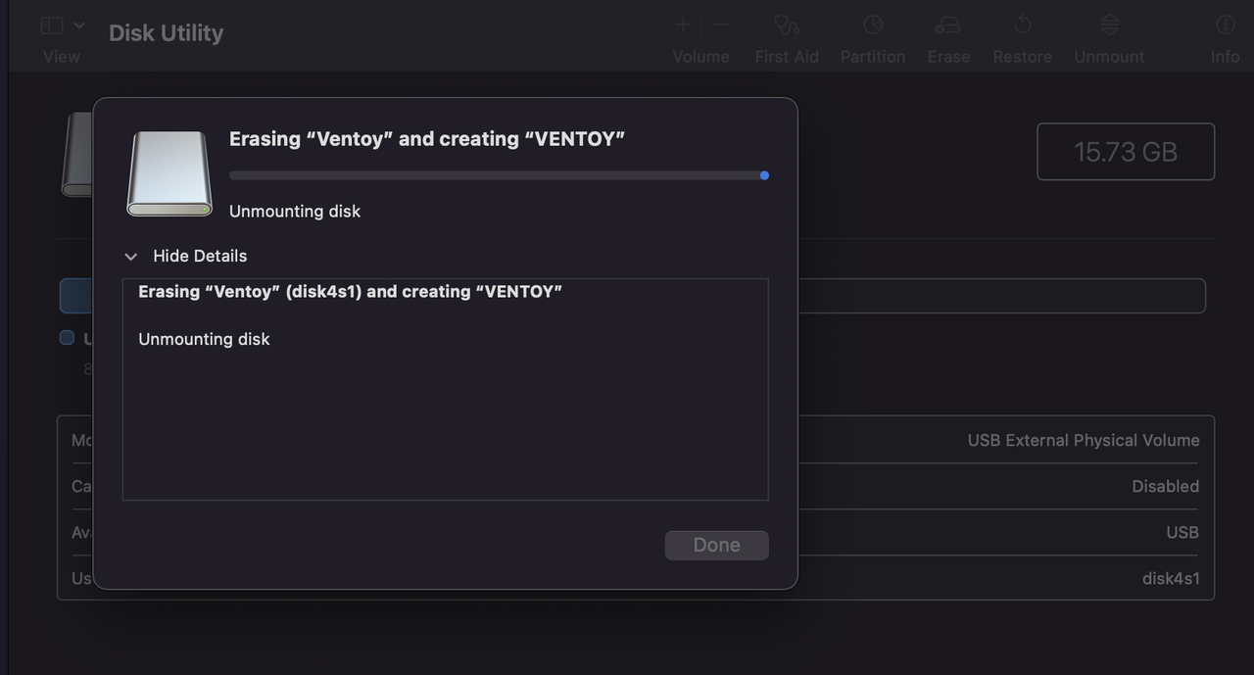Click the disk4s1 device value
1254x675 pixels.
(1170, 578)
